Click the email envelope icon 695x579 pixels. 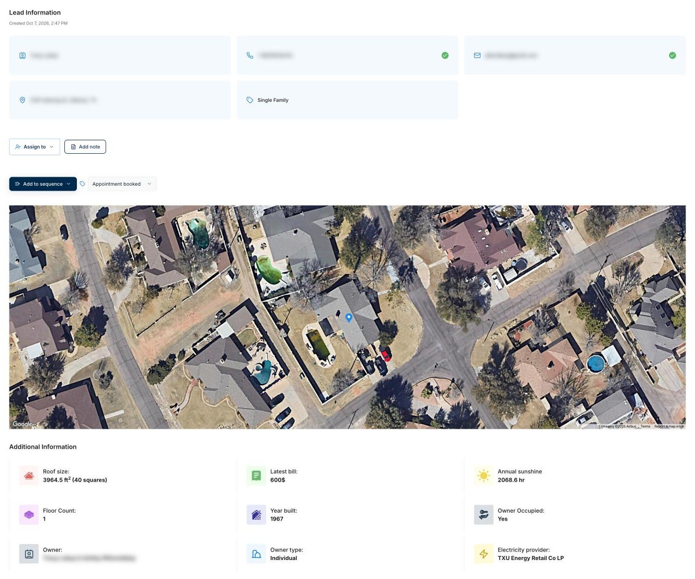point(477,55)
